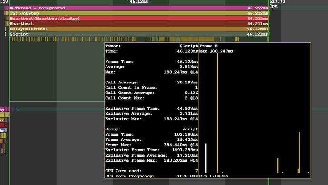Click the "102.190ms" group frame time value

point(186,134)
